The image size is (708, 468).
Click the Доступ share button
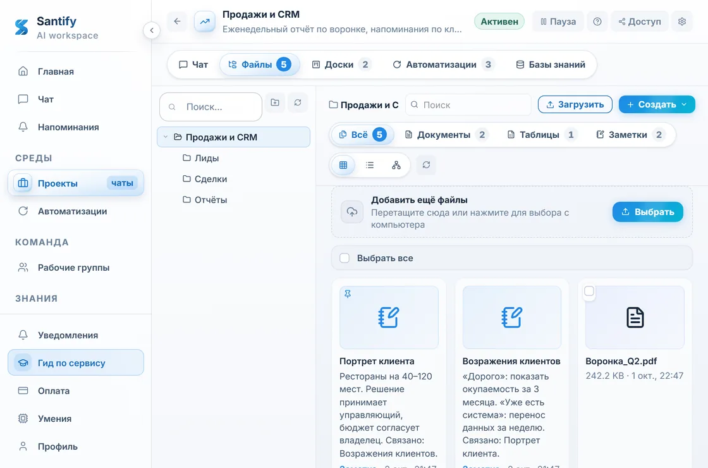639,22
